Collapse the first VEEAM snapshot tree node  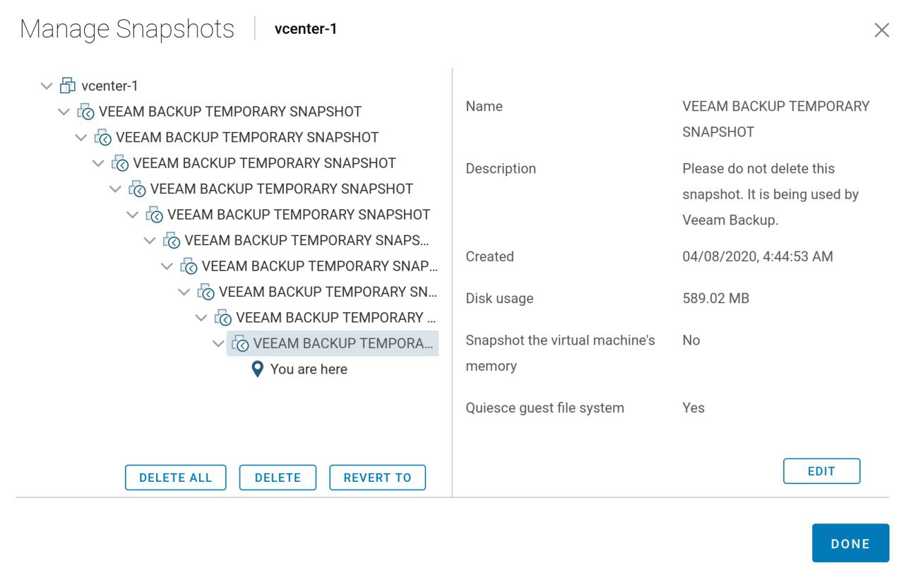(x=64, y=112)
